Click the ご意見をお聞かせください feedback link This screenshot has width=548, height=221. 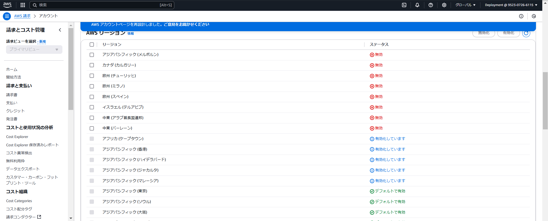tap(186, 25)
